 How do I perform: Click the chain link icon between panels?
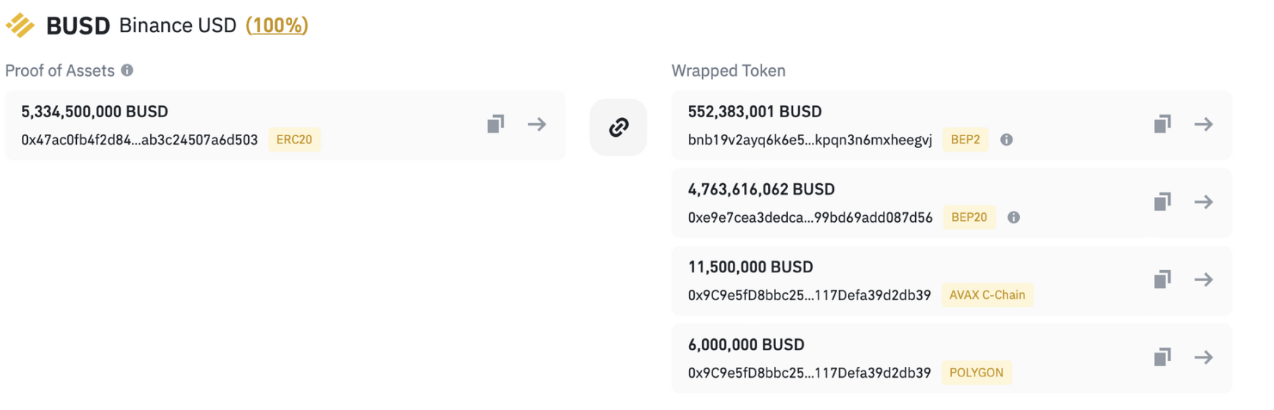pos(619,127)
